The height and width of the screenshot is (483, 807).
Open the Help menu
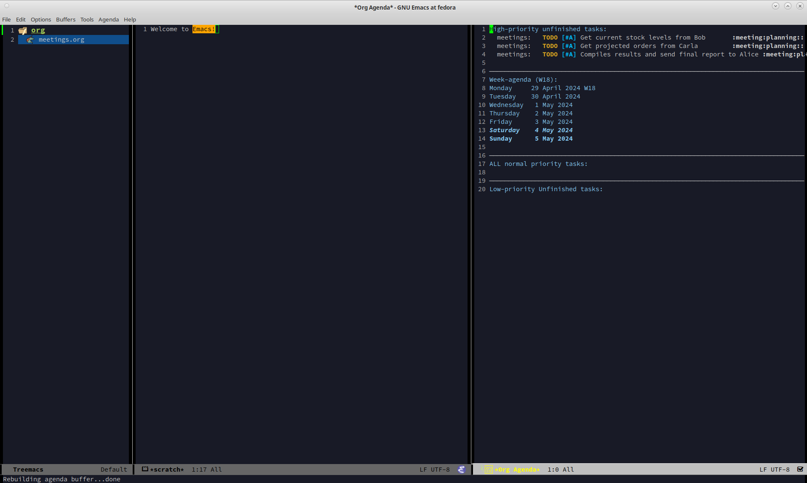tap(130, 19)
